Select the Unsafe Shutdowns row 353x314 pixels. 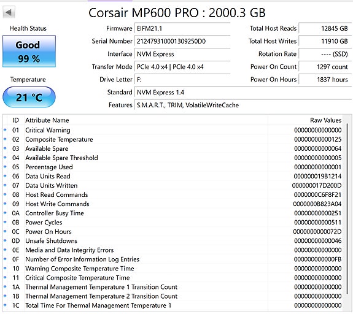(x=173, y=241)
